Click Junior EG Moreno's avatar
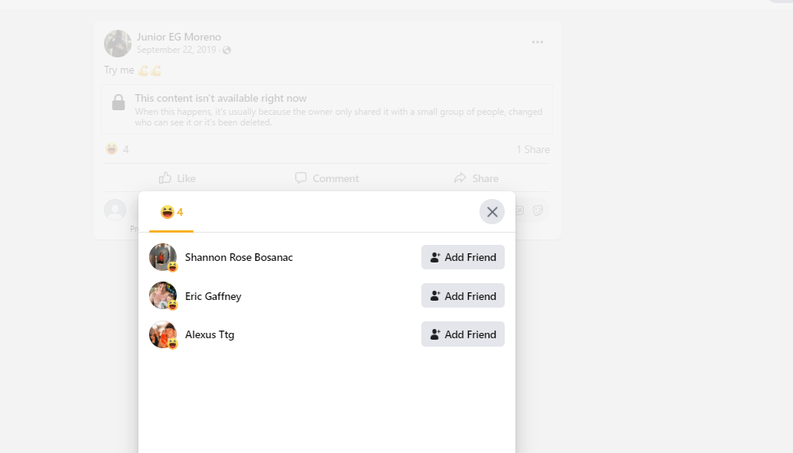This screenshot has width=793, height=453. click(118, 44)
